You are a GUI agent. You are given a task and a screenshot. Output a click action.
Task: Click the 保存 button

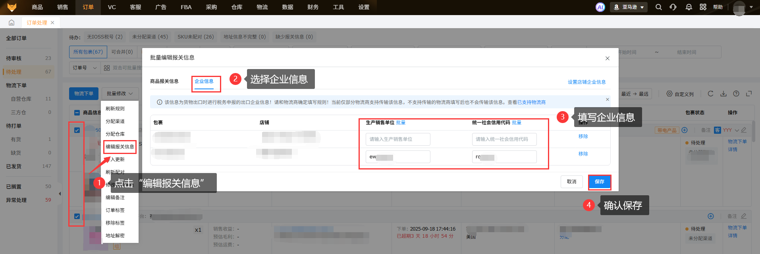(x=600, y=182)
